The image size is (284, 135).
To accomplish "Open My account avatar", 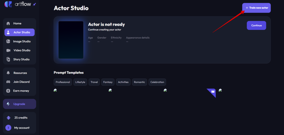I will tap(8, 128).
